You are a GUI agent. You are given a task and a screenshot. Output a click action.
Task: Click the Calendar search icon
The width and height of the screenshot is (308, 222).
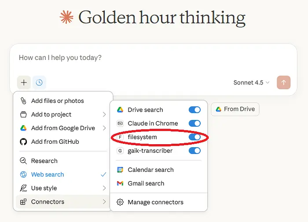click(x=120, y=170)
